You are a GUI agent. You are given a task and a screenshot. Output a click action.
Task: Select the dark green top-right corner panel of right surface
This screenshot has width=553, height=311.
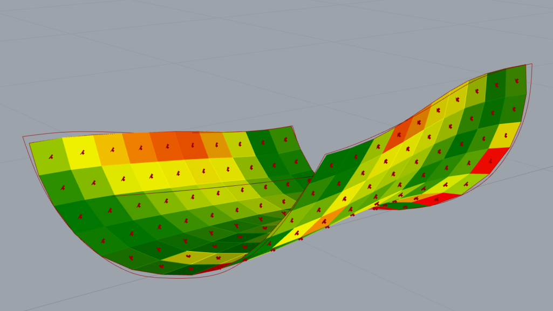point(516,81)
